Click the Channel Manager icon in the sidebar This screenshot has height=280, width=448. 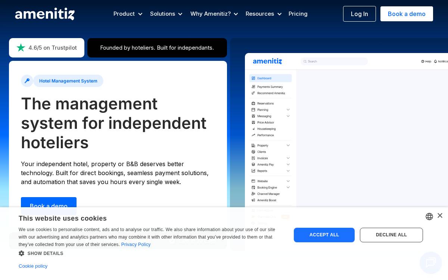point(253,194)
